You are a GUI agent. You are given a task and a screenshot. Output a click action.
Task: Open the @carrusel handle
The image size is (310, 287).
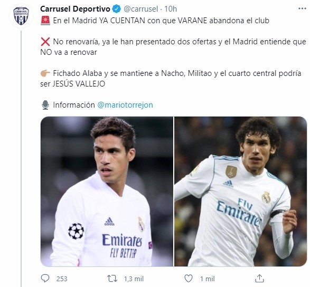pyautogui.click(x=141, y=9)
